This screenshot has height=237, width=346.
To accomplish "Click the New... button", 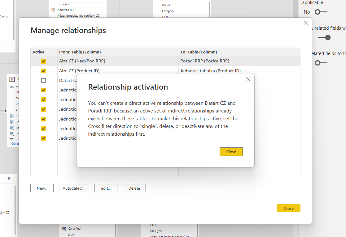I will click(42, 188).
